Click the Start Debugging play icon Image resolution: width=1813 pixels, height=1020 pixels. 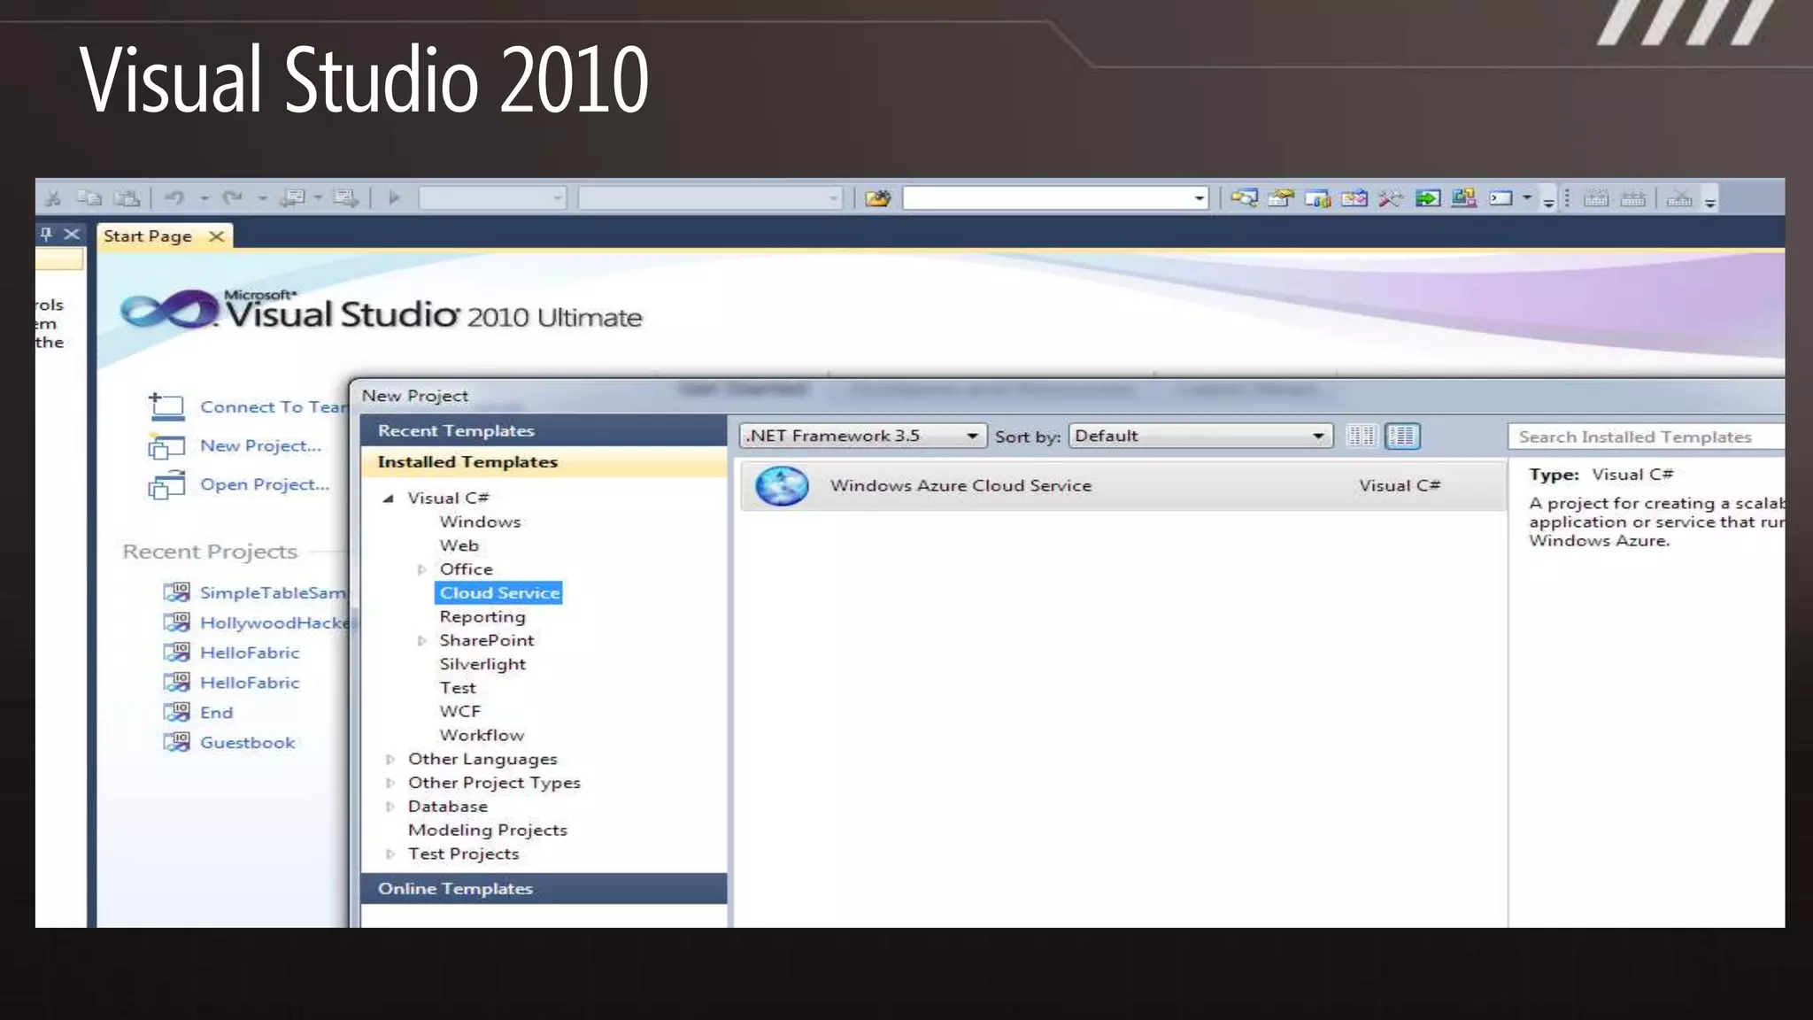394,198
